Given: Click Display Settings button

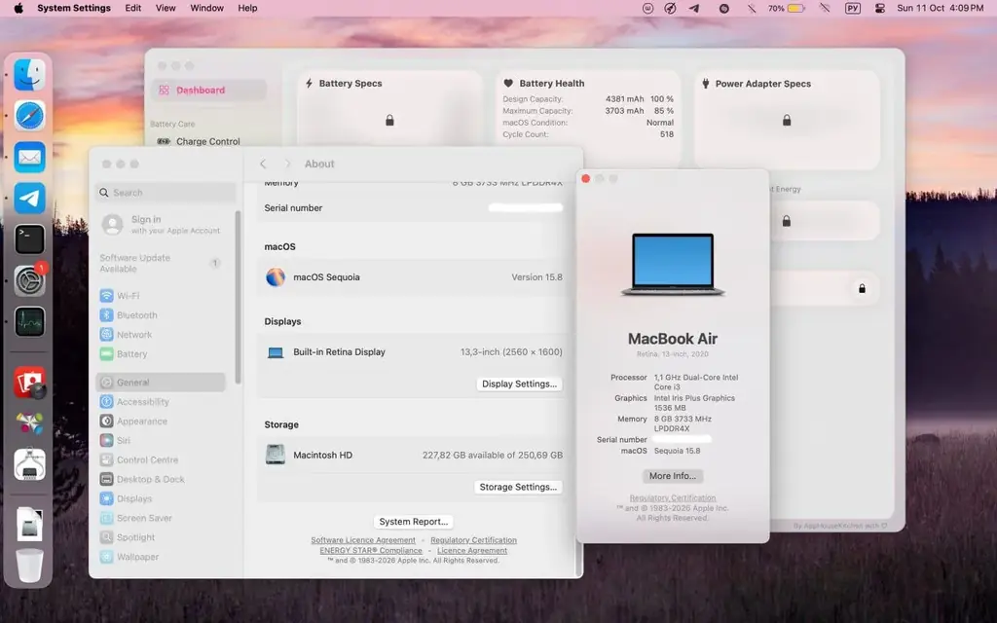Looking at the screenshot, I should click(x=519, y=384).
